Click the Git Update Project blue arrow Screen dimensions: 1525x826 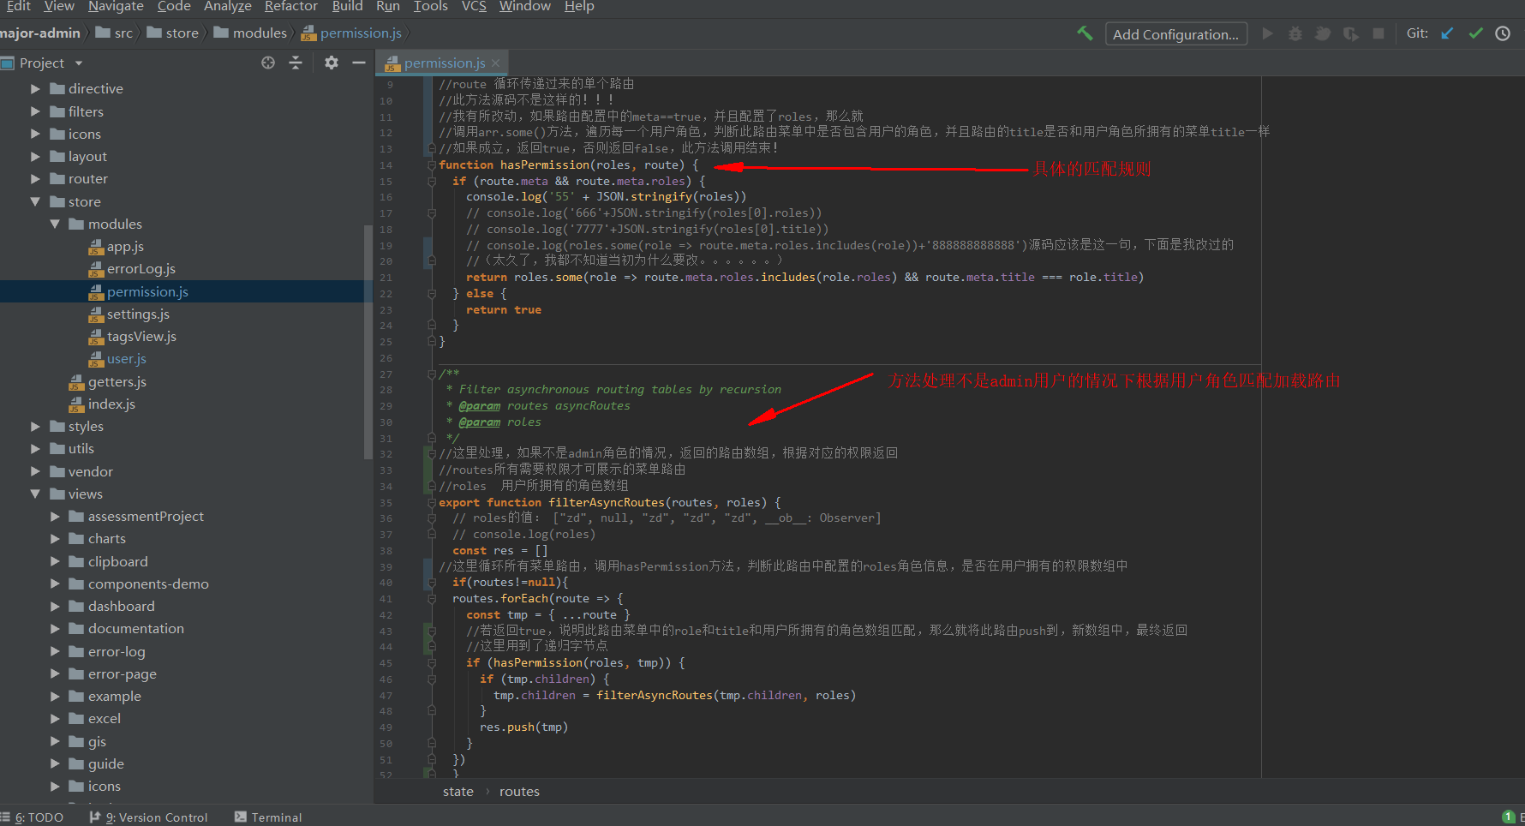pyautogui.click(x=1447, y=33)
